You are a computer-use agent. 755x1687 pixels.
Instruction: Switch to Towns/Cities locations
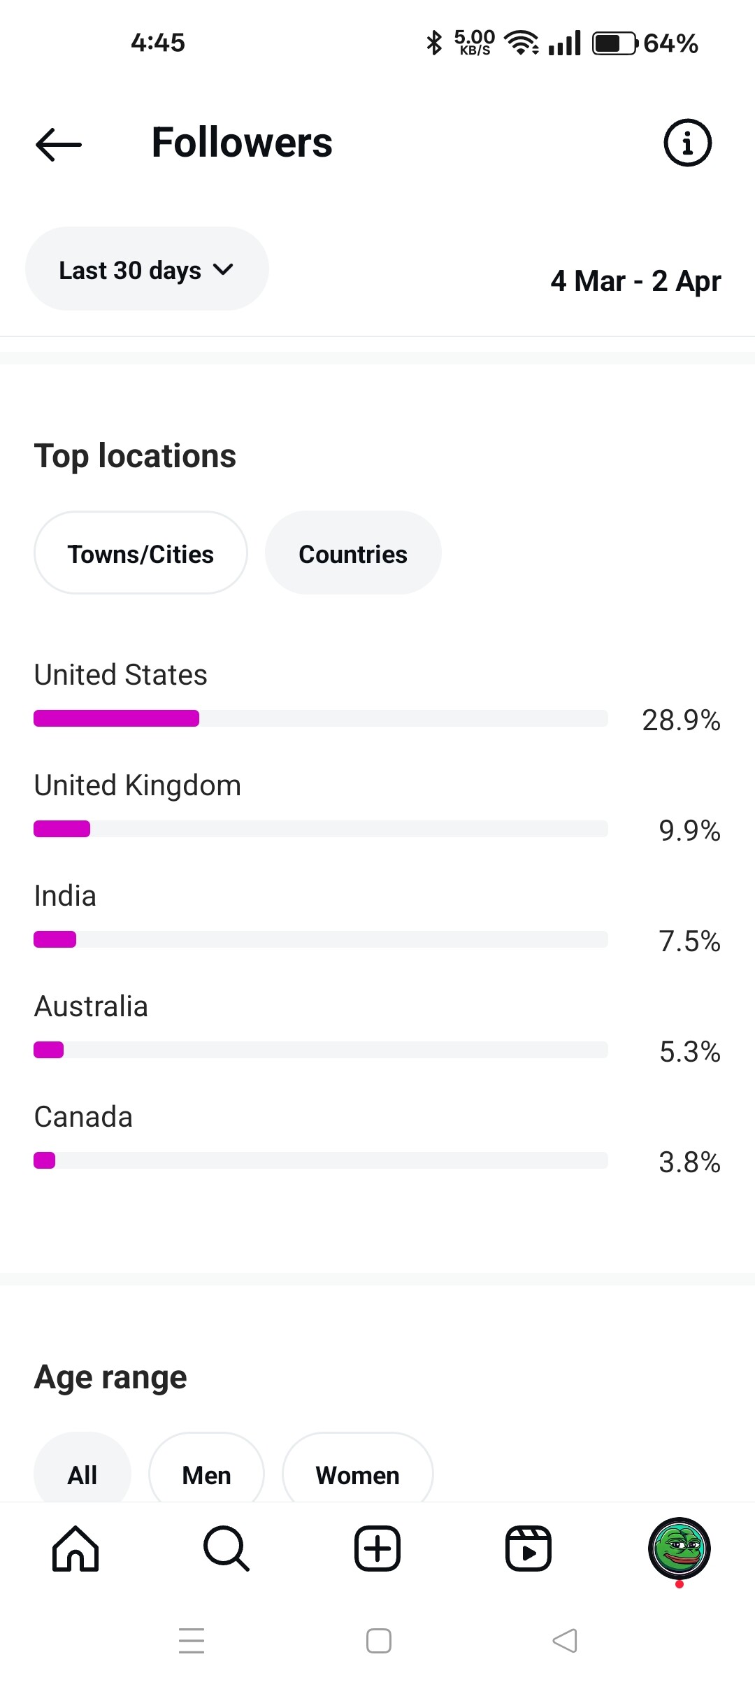point(141,553)
